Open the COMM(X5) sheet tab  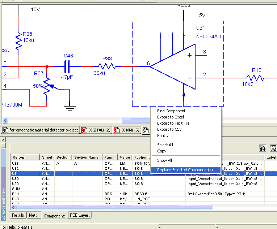click(x=126, y=130)
